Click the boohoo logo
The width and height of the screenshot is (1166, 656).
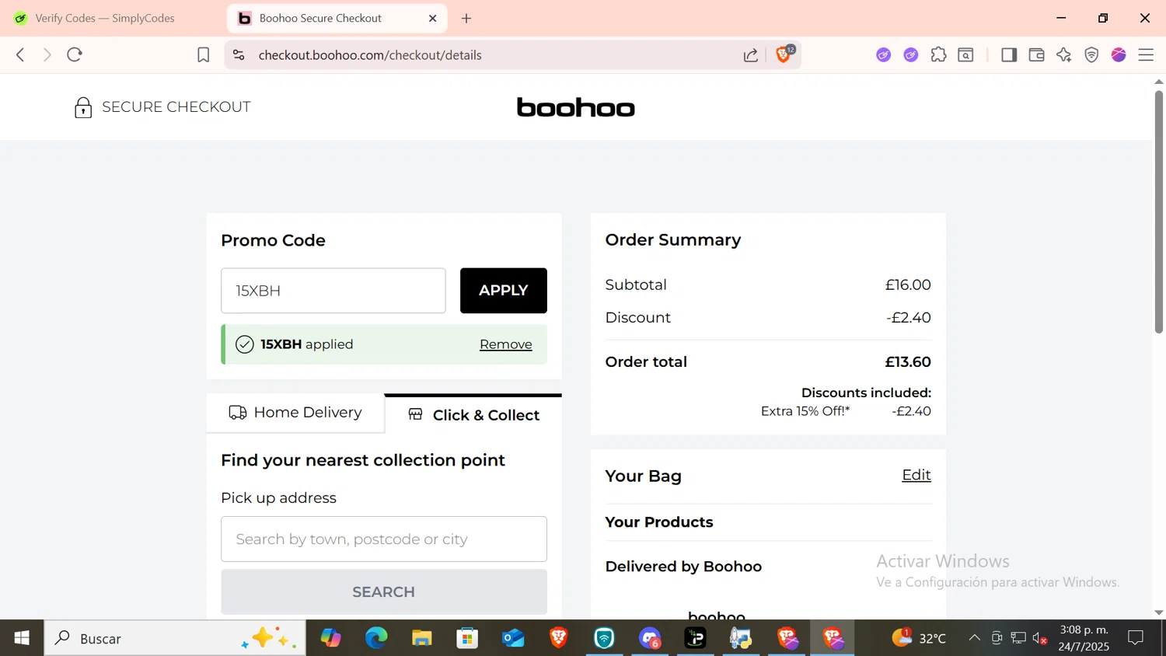[576, 107]
